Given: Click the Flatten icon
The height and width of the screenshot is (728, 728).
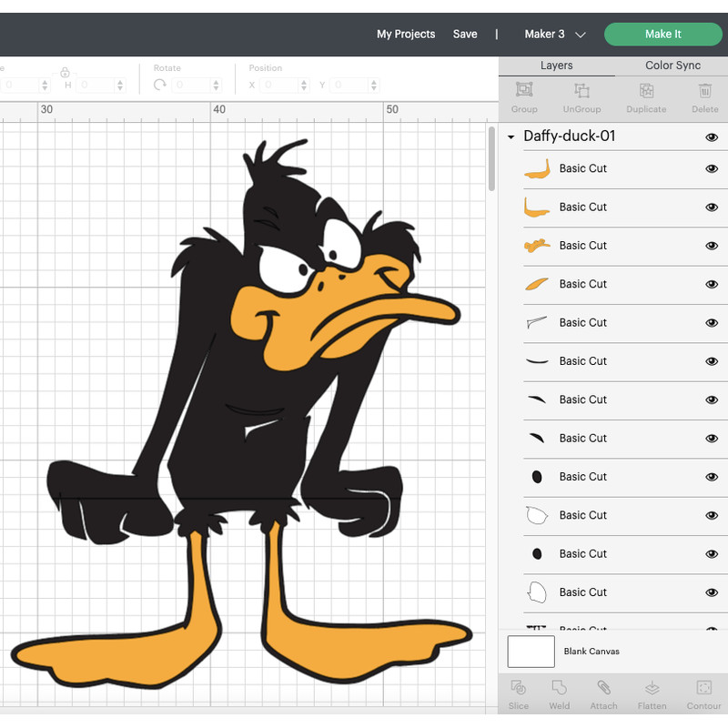Looking at the screenshot, I should (652, 693).
